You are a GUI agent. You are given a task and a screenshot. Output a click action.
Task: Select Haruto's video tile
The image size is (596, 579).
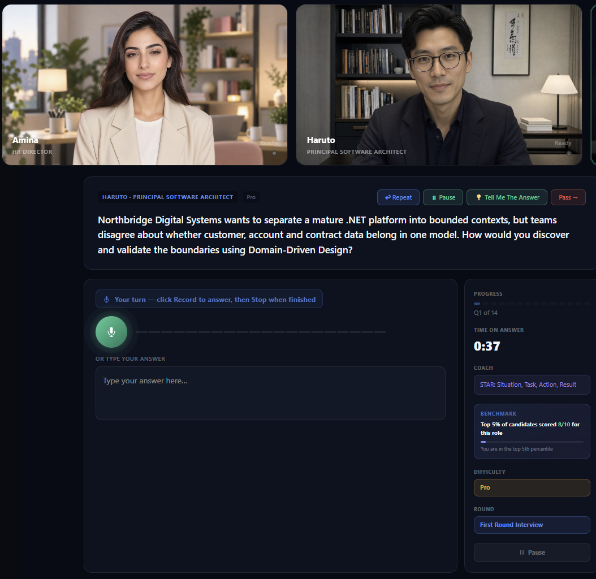[x=439, y=85]
